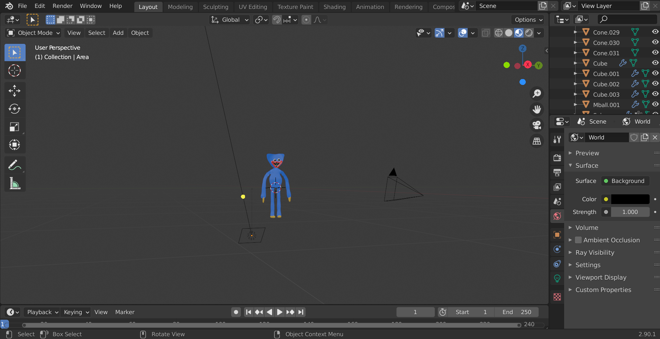Select the Scale tool

click(x=15, y=127)
